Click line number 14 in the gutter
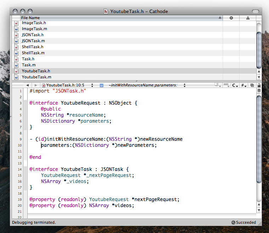The height and width of the screenshot is (233, 269). (20, 170)
